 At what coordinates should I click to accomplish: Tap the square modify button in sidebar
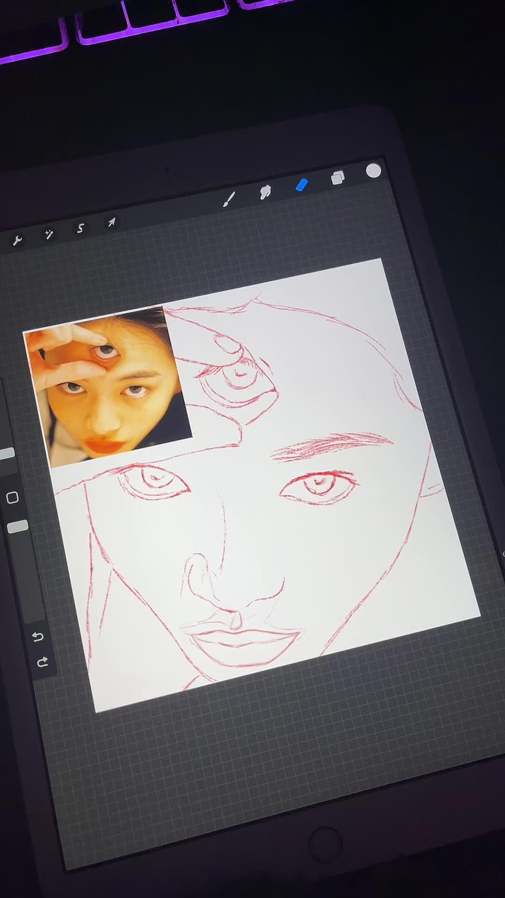point(13,497)
